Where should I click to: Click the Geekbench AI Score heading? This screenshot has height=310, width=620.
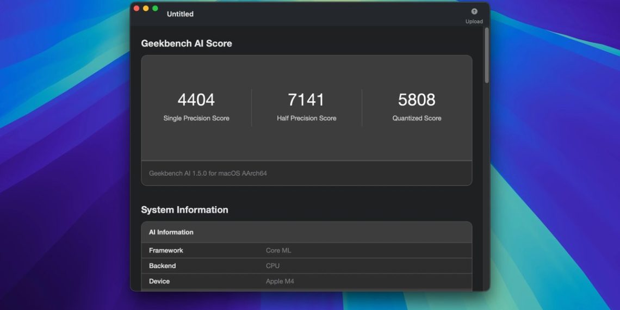point(187,44)
